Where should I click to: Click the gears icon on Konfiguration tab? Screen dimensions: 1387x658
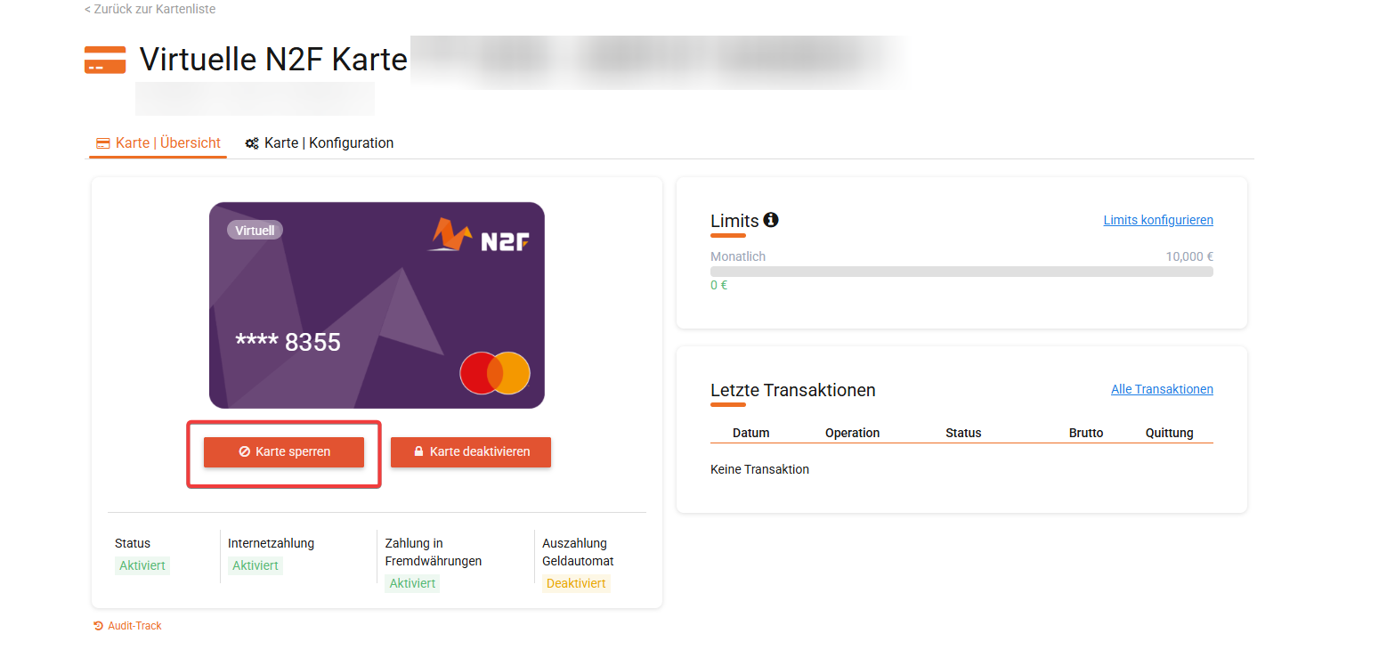coord(252,143)
